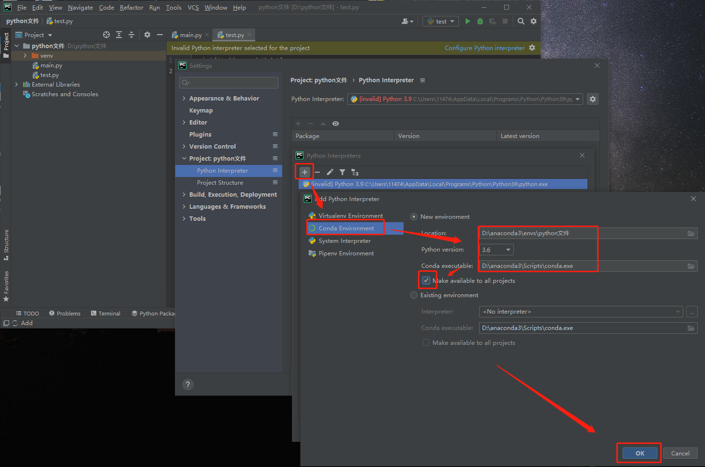Add interpreter plus in Python Interpreters dialog
The image size is (705, 467).
305,172
